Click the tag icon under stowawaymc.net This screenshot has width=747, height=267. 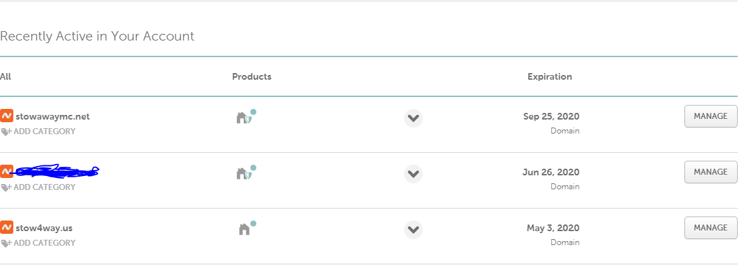pyautogui.click(x=6, y=132)
